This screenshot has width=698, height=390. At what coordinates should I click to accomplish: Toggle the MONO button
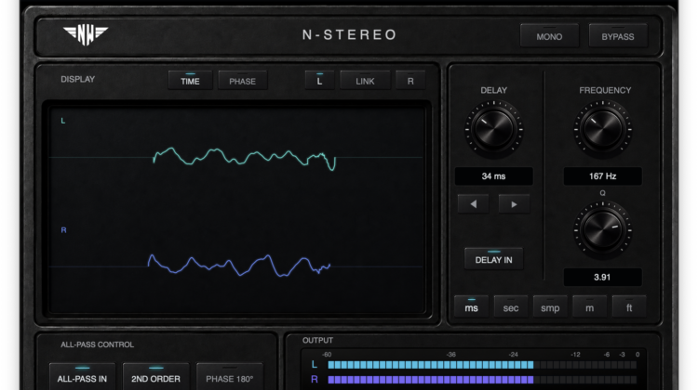pos(549,36)
